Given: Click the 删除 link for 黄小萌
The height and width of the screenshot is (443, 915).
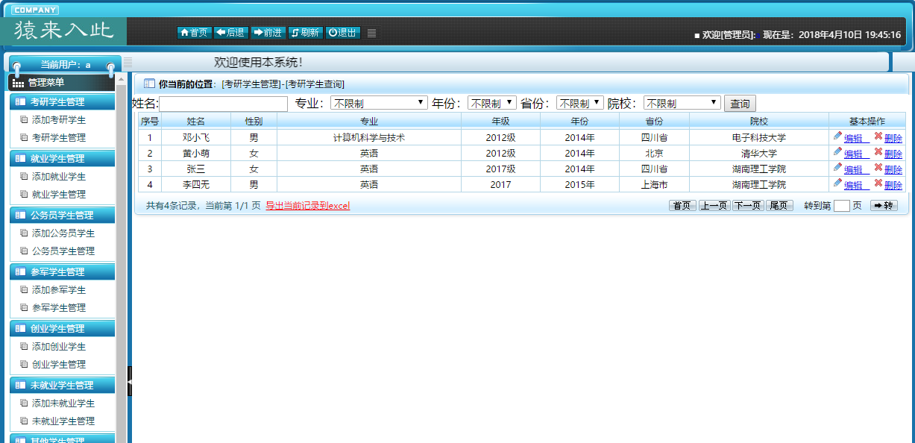Looking at the screenshot, I should point(893,154).
